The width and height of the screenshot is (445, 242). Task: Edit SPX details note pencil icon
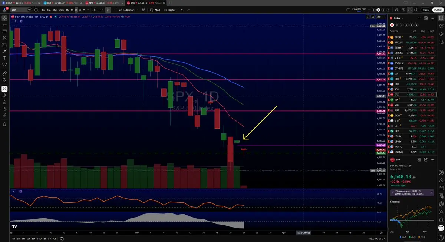click(x=426, y=159)
